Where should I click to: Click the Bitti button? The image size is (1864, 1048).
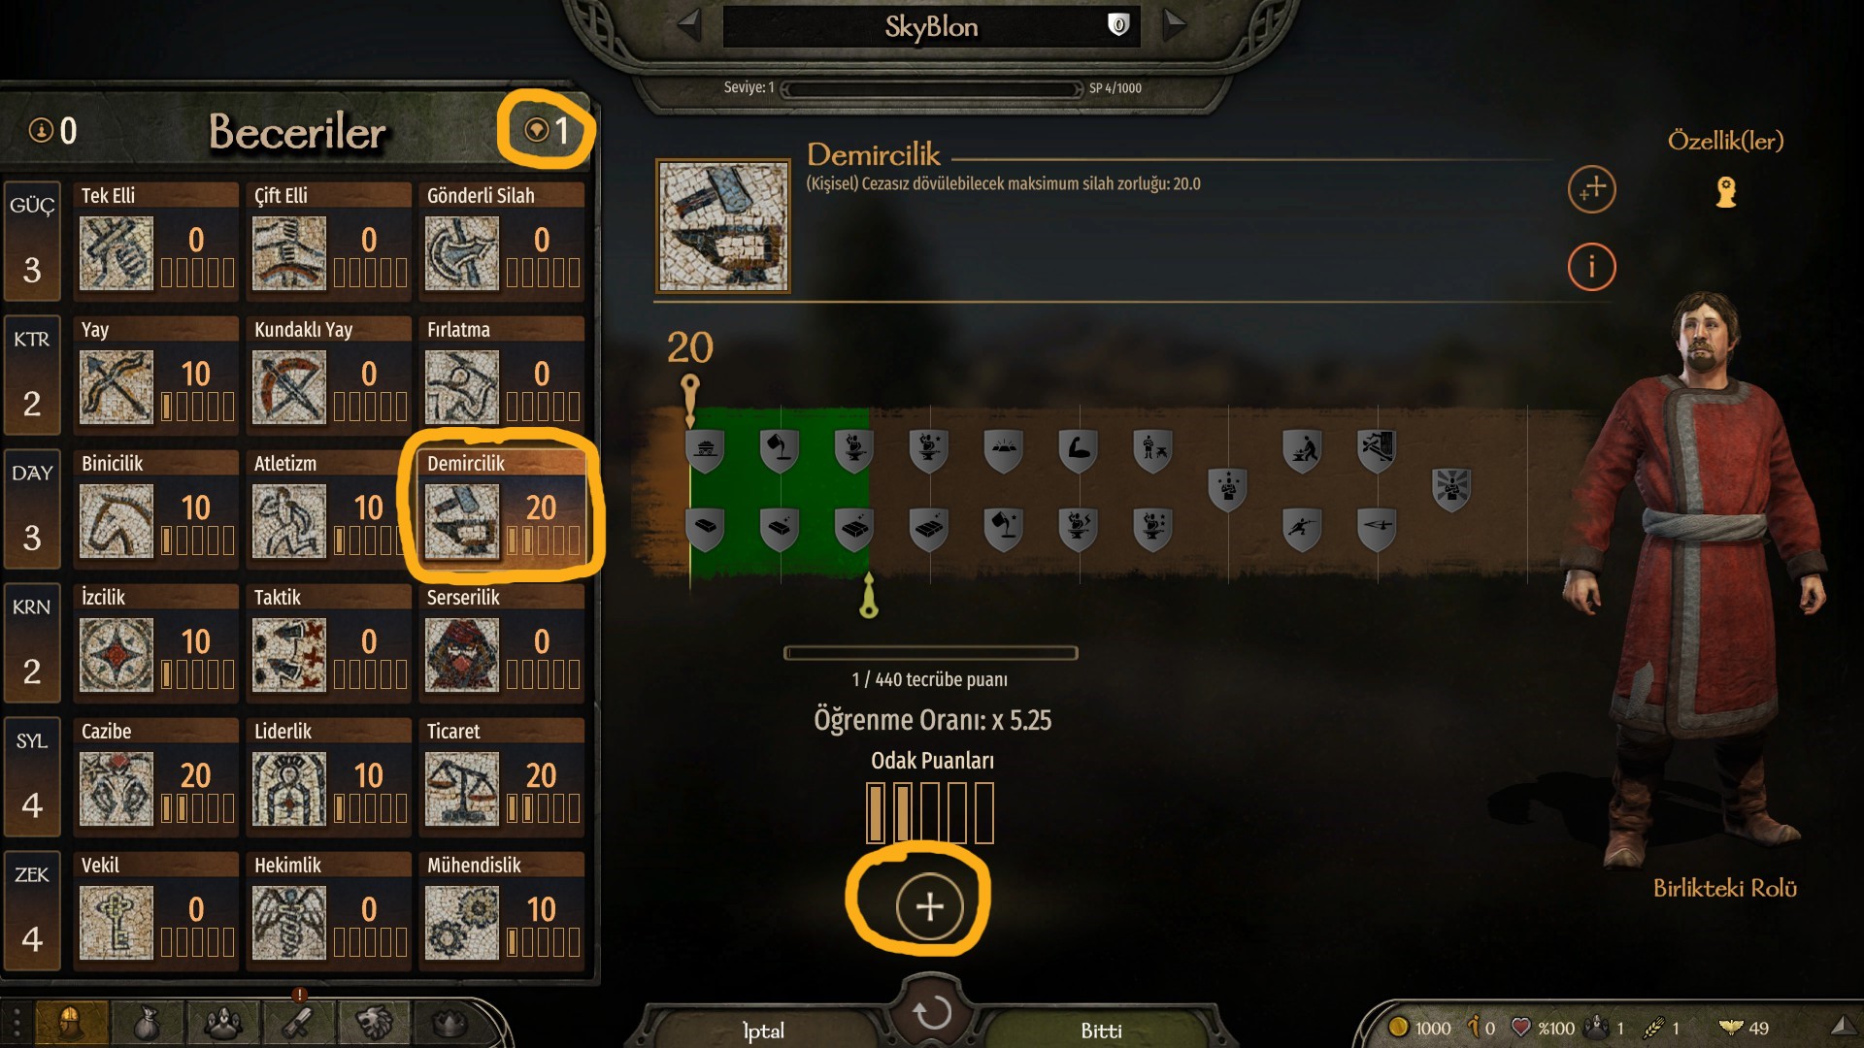(1101, 1031)
